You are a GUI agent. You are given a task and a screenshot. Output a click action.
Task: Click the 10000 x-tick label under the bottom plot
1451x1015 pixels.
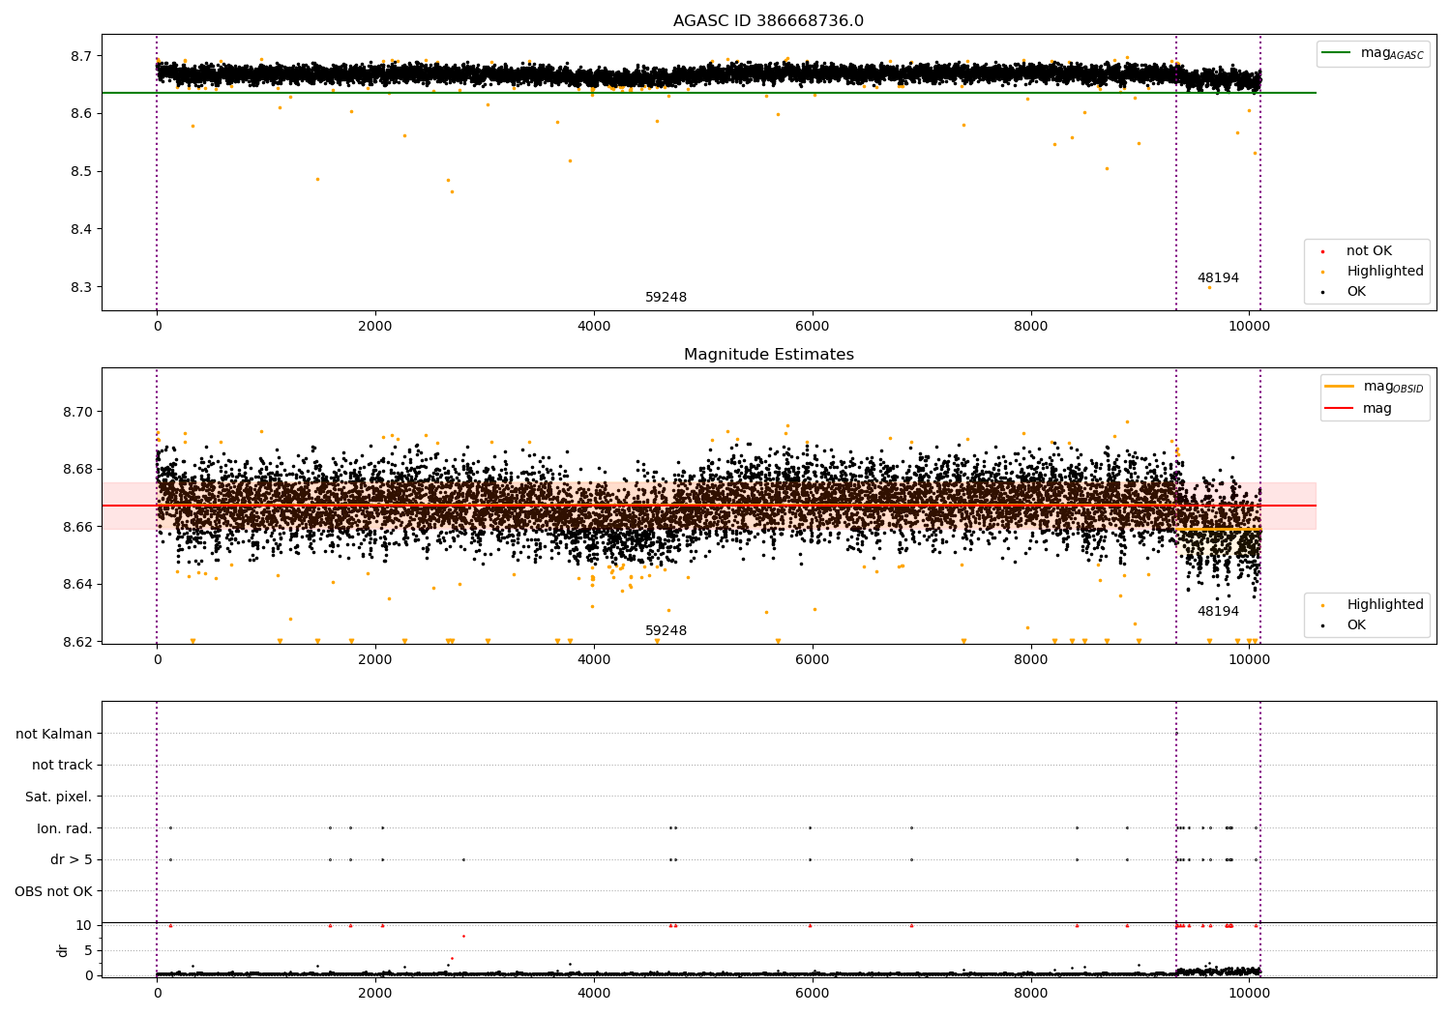coord(1249,993)
